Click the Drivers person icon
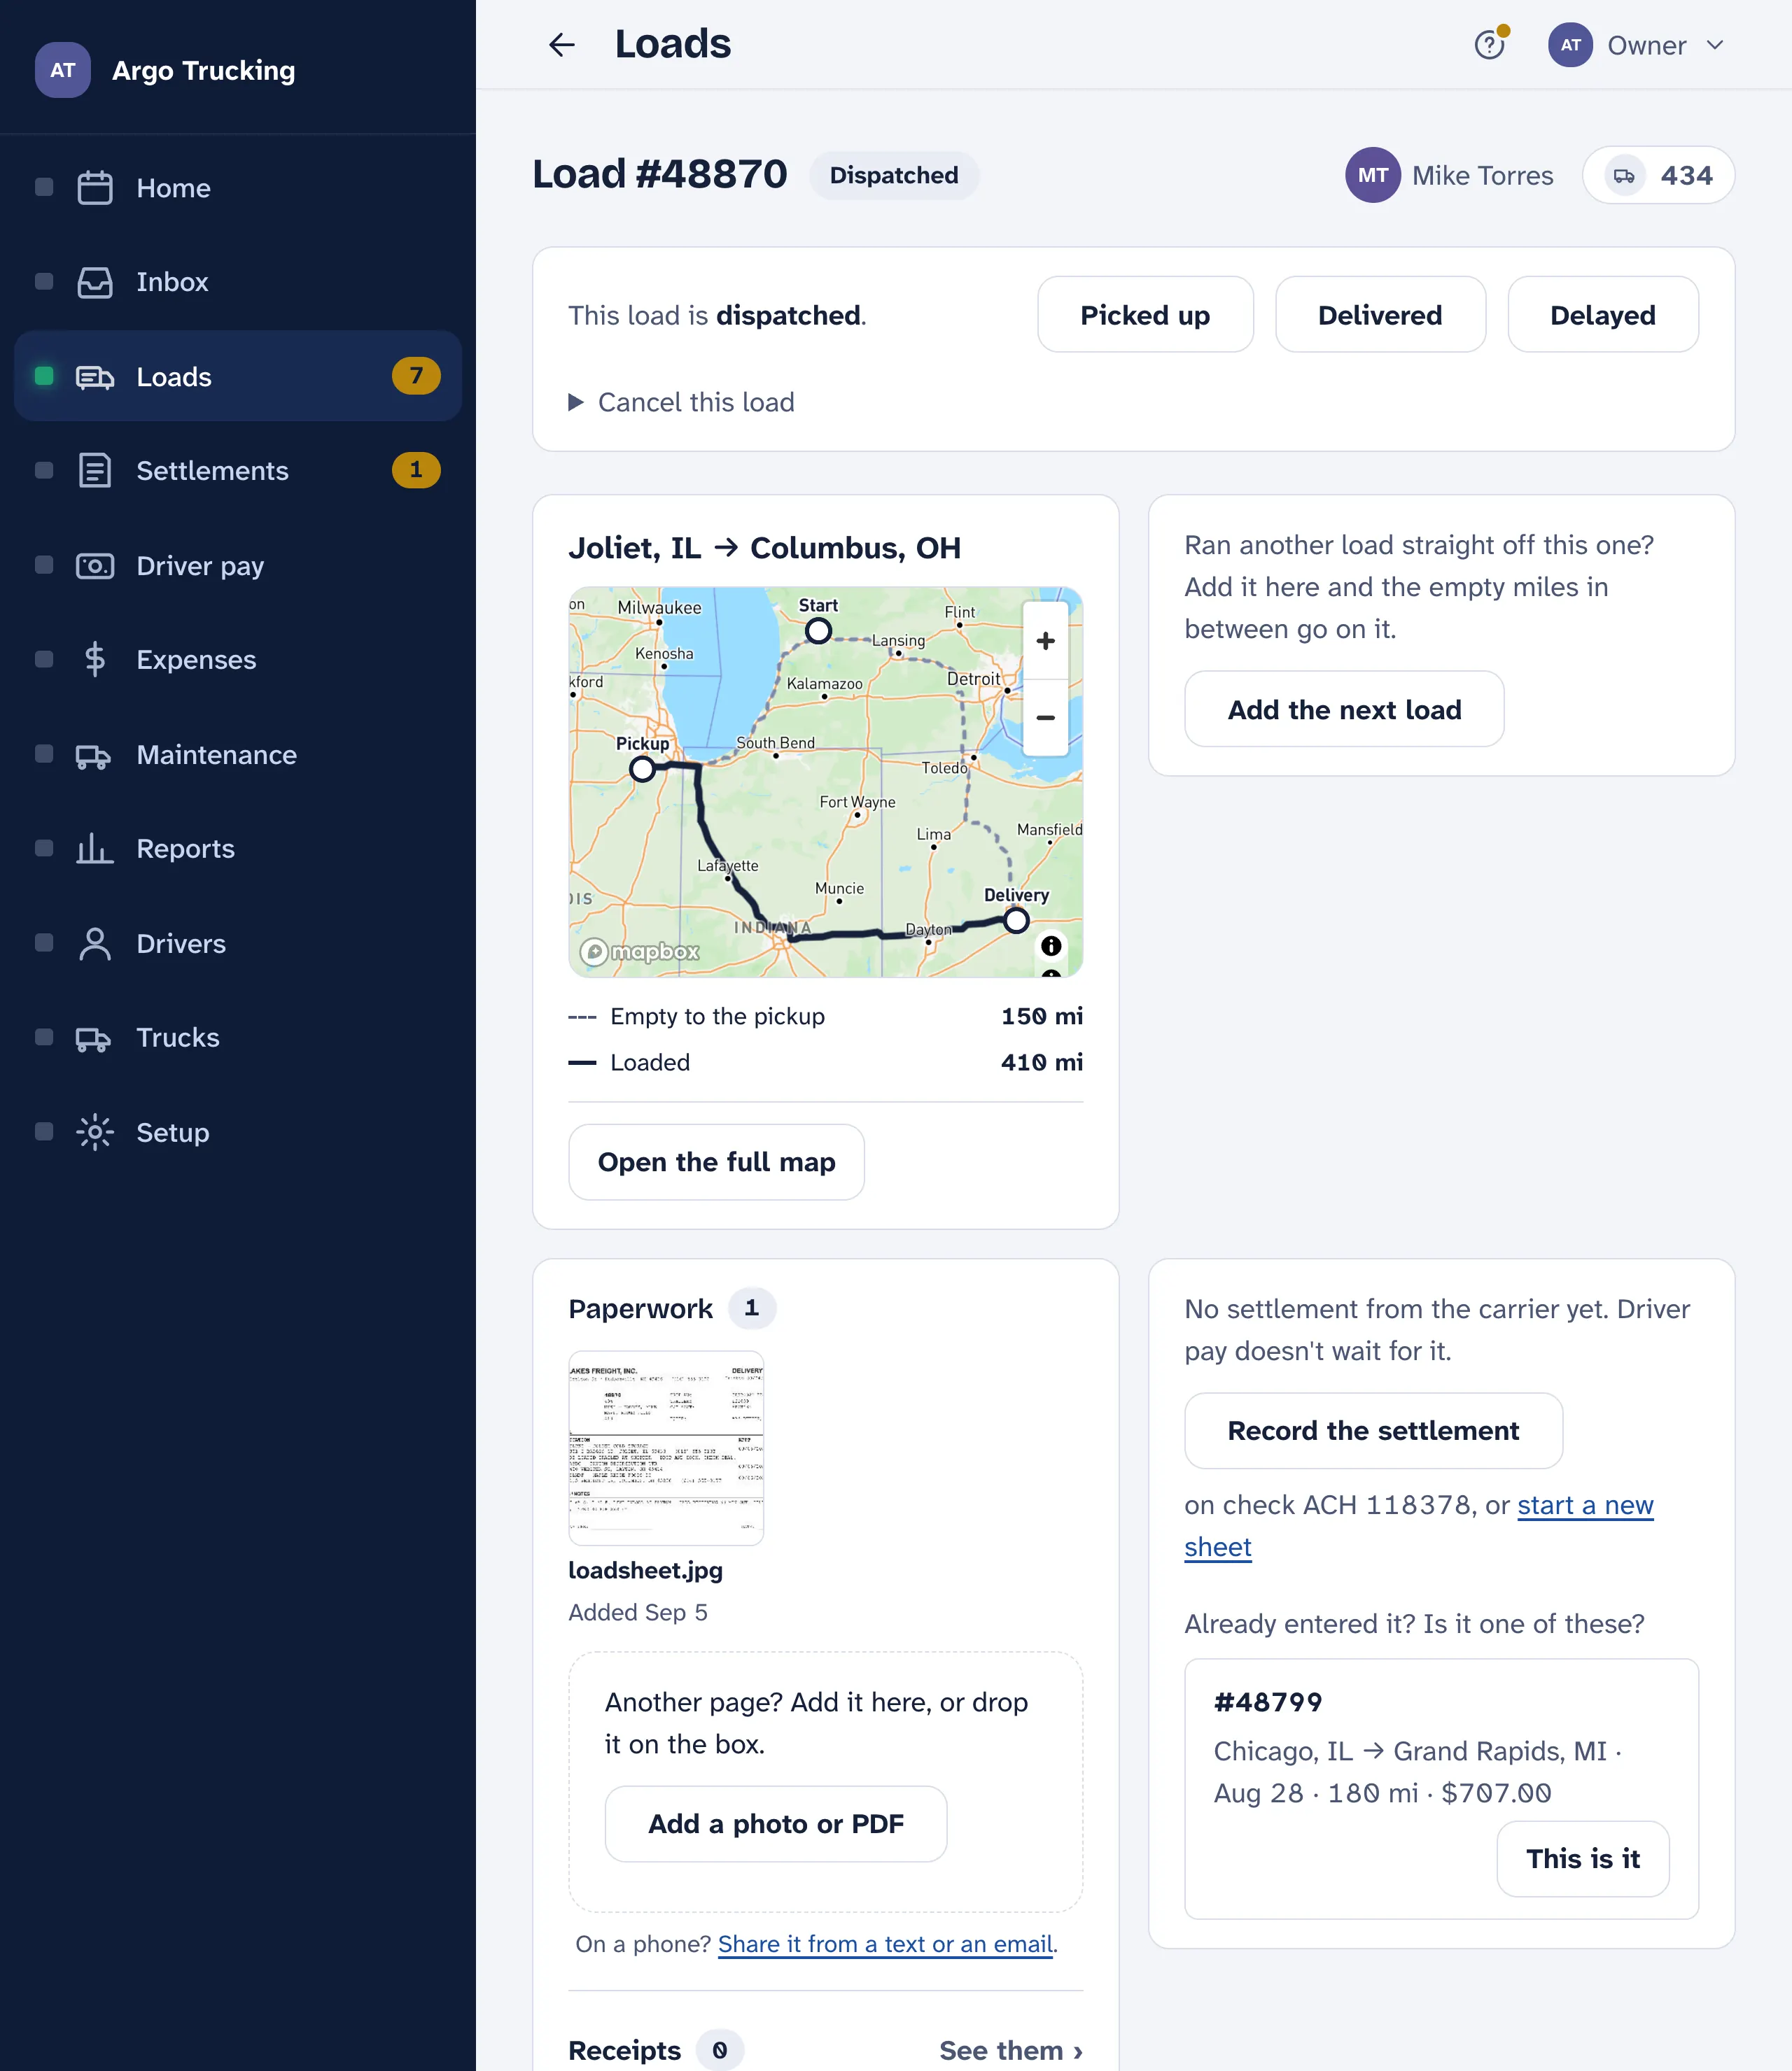The image size is (1792, 2071). coord(95,944)
